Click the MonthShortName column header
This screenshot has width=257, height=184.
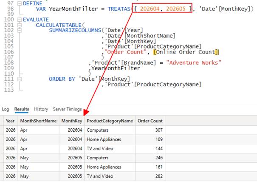(x=38, y=121)
